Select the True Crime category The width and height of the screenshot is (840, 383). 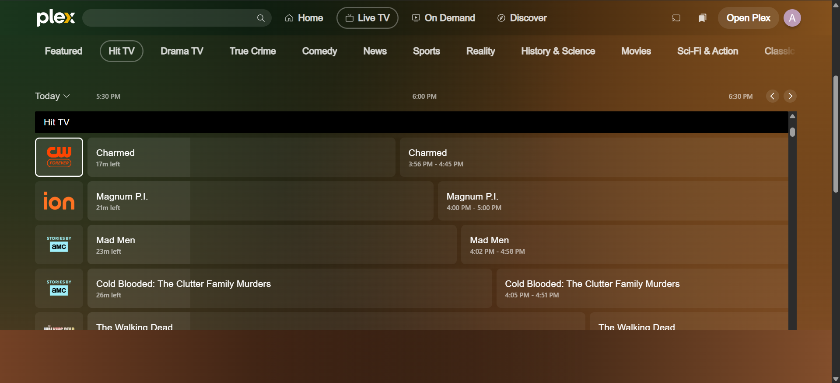tap(253, 51)
